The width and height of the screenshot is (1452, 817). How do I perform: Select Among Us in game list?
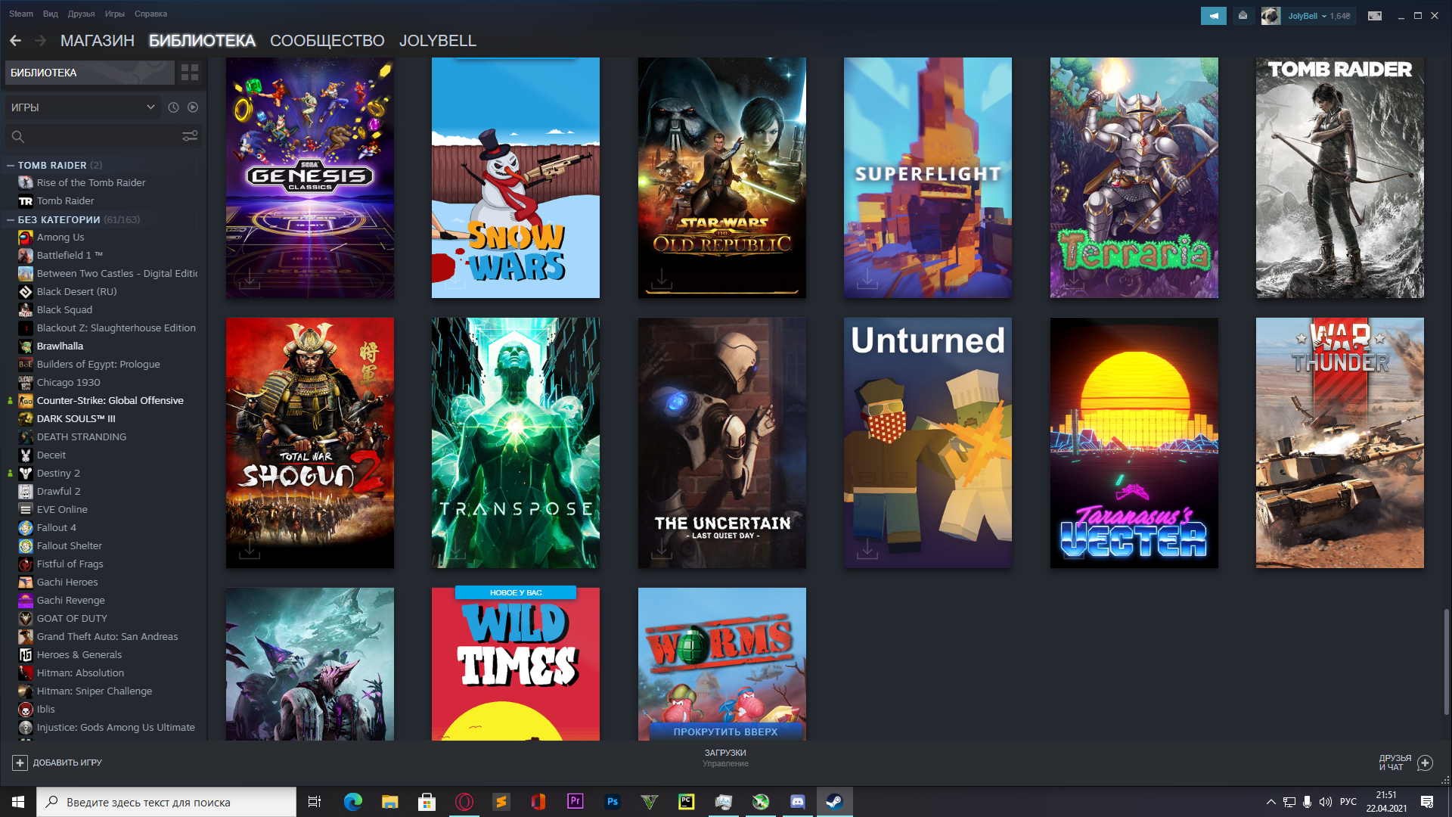tap(60, 237)
